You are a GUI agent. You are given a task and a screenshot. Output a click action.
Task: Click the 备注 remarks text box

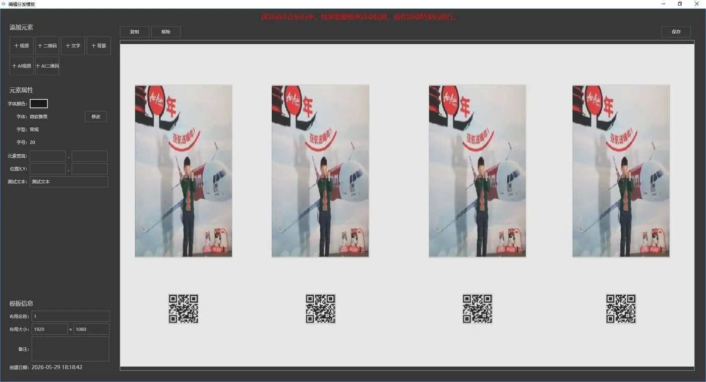[71, 349]
